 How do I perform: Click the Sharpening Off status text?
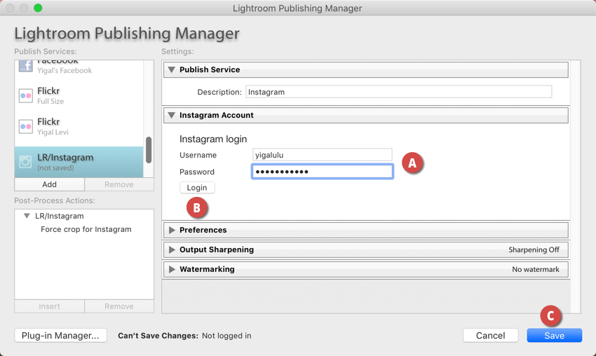click(534, 249)
